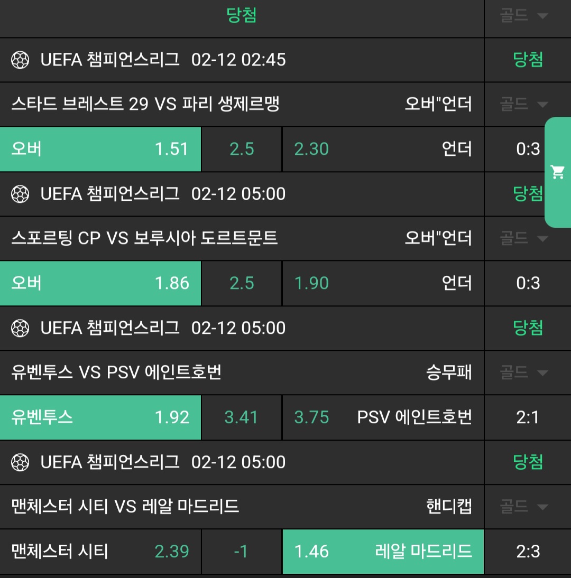
Task: Click soccer ball icon above Juventus match
Action: pos(20,328)
